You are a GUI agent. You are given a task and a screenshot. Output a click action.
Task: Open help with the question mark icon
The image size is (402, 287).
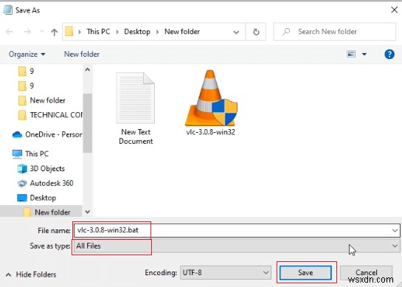coord(389,54)
